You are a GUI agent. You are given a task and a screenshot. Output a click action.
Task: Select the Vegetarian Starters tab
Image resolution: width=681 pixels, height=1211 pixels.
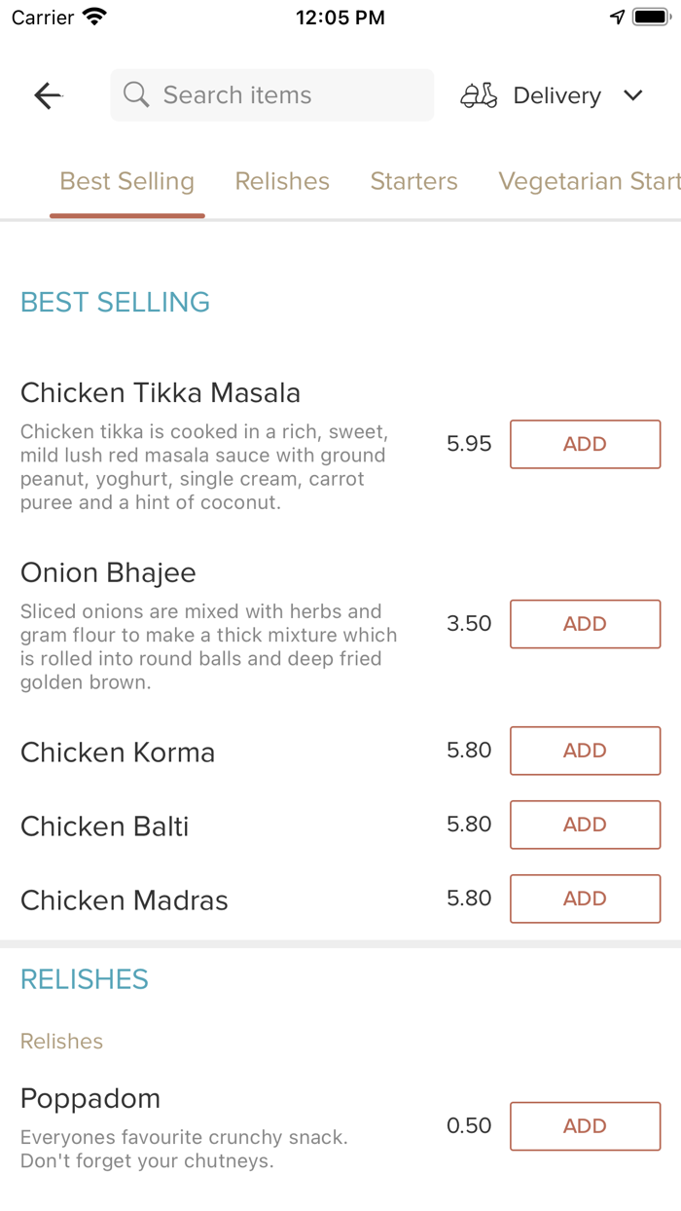(x=588, y=181)
